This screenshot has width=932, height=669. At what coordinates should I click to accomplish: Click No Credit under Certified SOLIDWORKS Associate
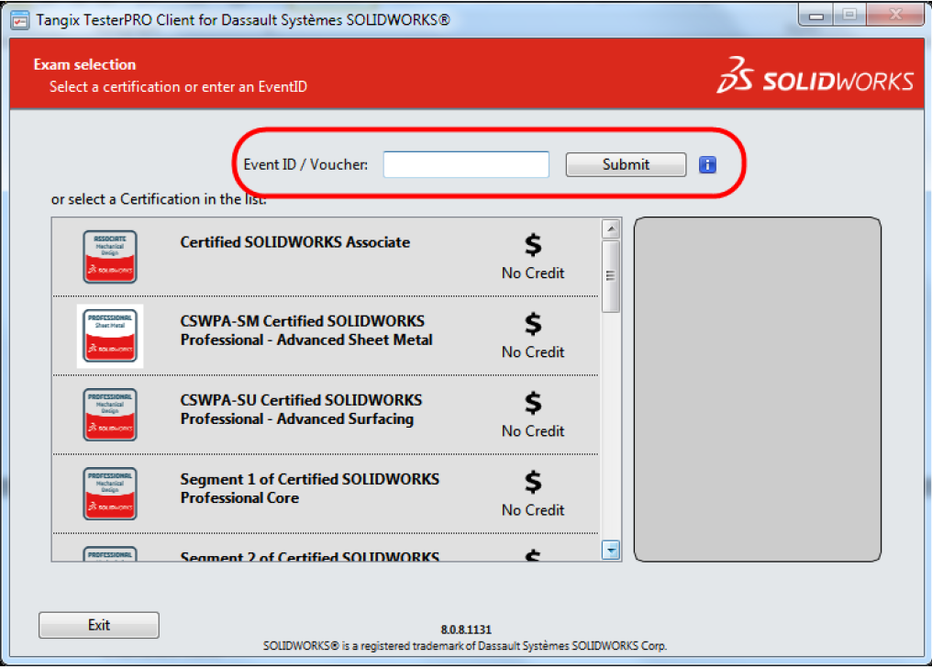[533, 273]
